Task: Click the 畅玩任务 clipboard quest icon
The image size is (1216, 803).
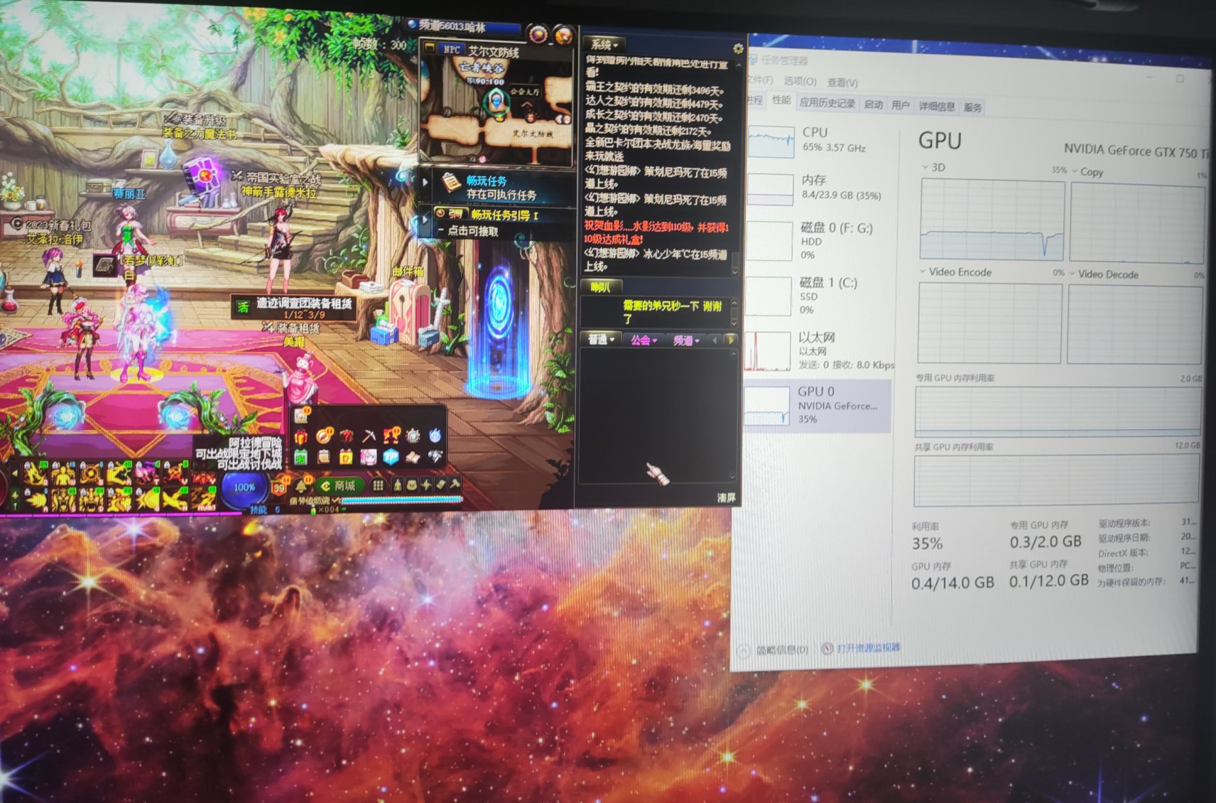Action: 450,183
